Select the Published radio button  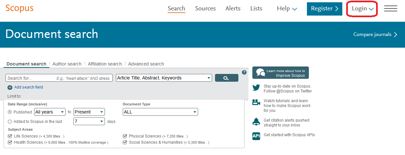10,112
